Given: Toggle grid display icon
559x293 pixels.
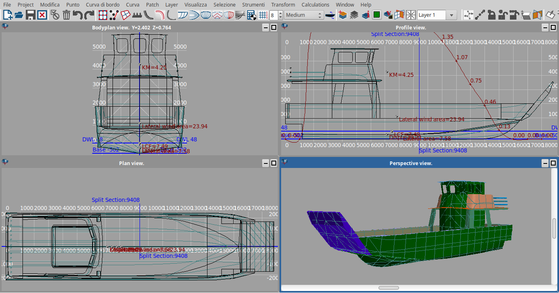Looking at the screenshot, I should coord(263,15).
